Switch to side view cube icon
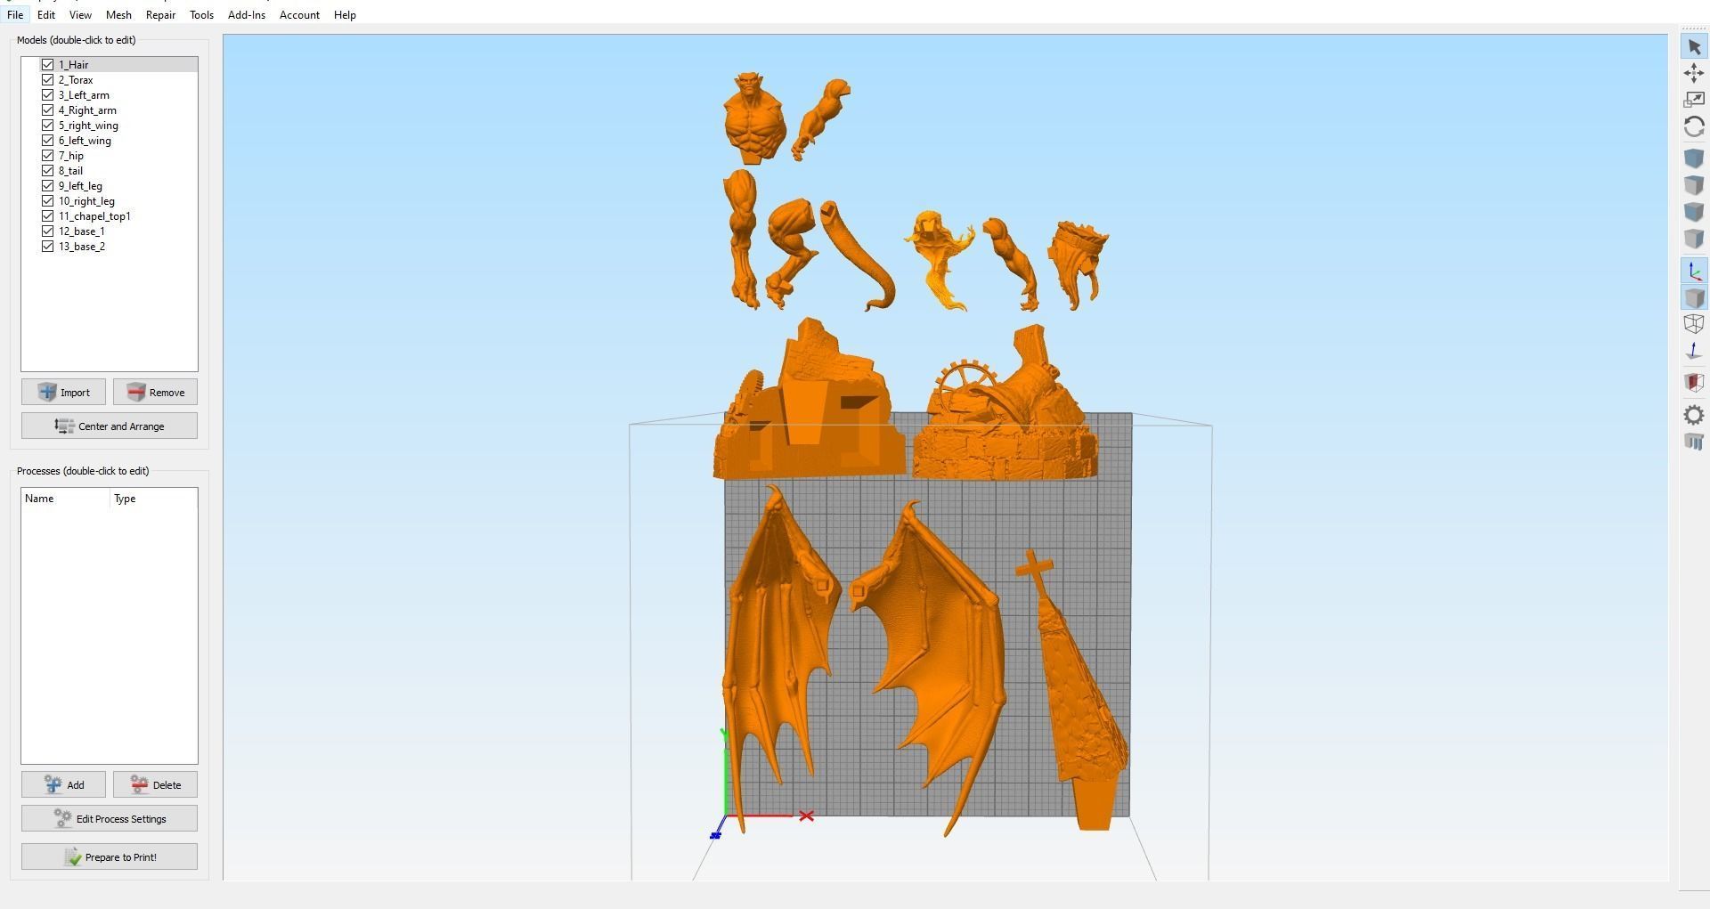The height and width of the screenshot is (909, 1710). [1694, 239]
